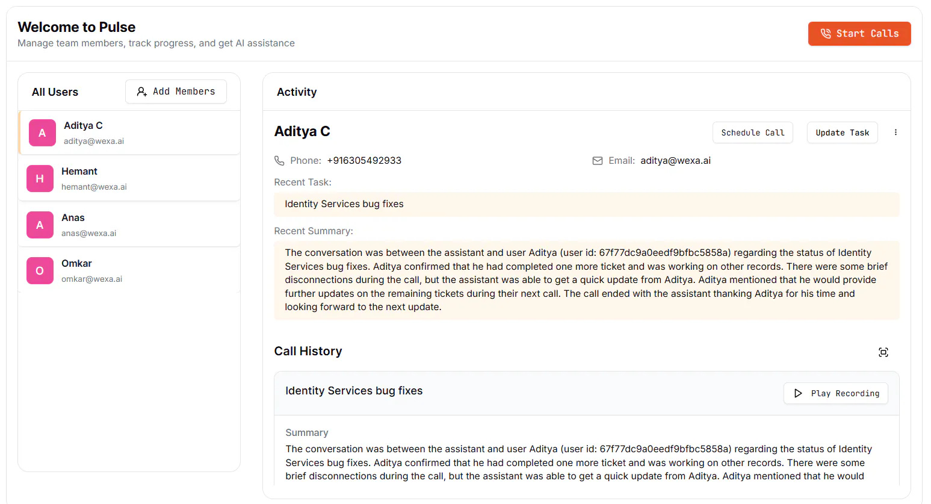Select Aditya C in the users list
Viewport: 931px width, 504px height.
tap(129, 132)
